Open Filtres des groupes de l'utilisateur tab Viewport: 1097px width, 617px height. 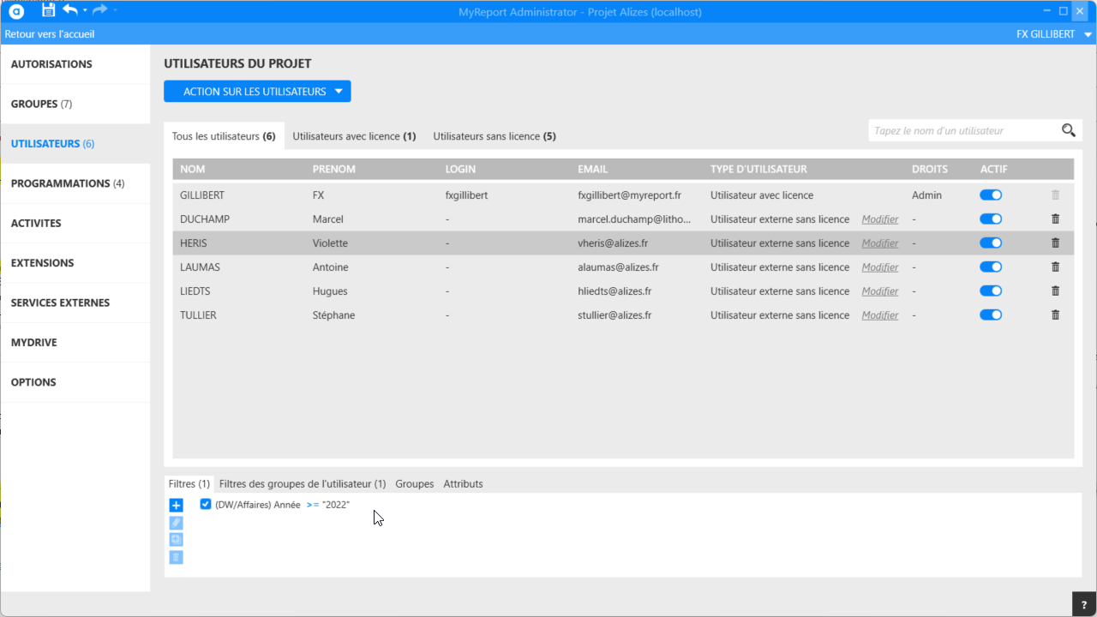click(303, 484)
